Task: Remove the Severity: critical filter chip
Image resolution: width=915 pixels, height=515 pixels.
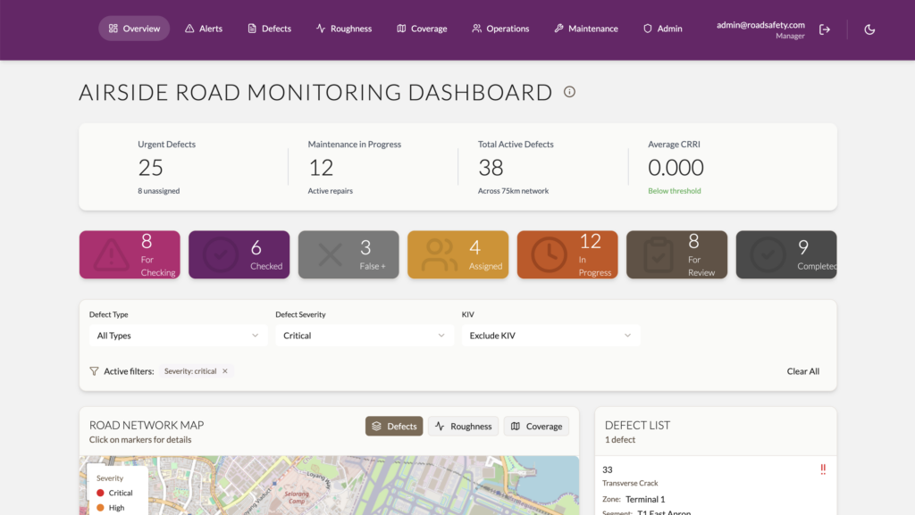Action: pos(225,371)
